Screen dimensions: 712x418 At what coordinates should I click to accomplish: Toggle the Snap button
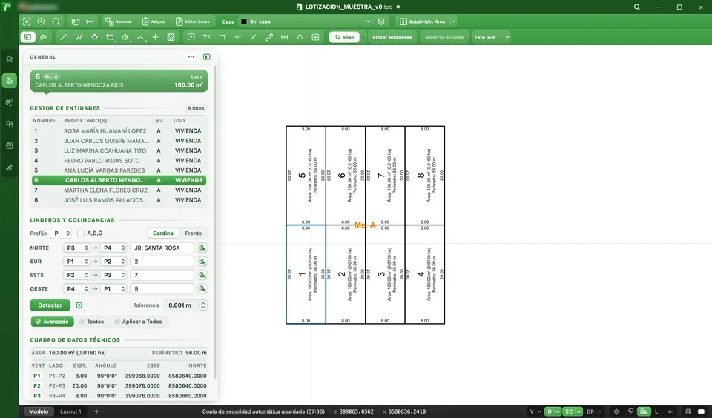(x=344, y=37)
